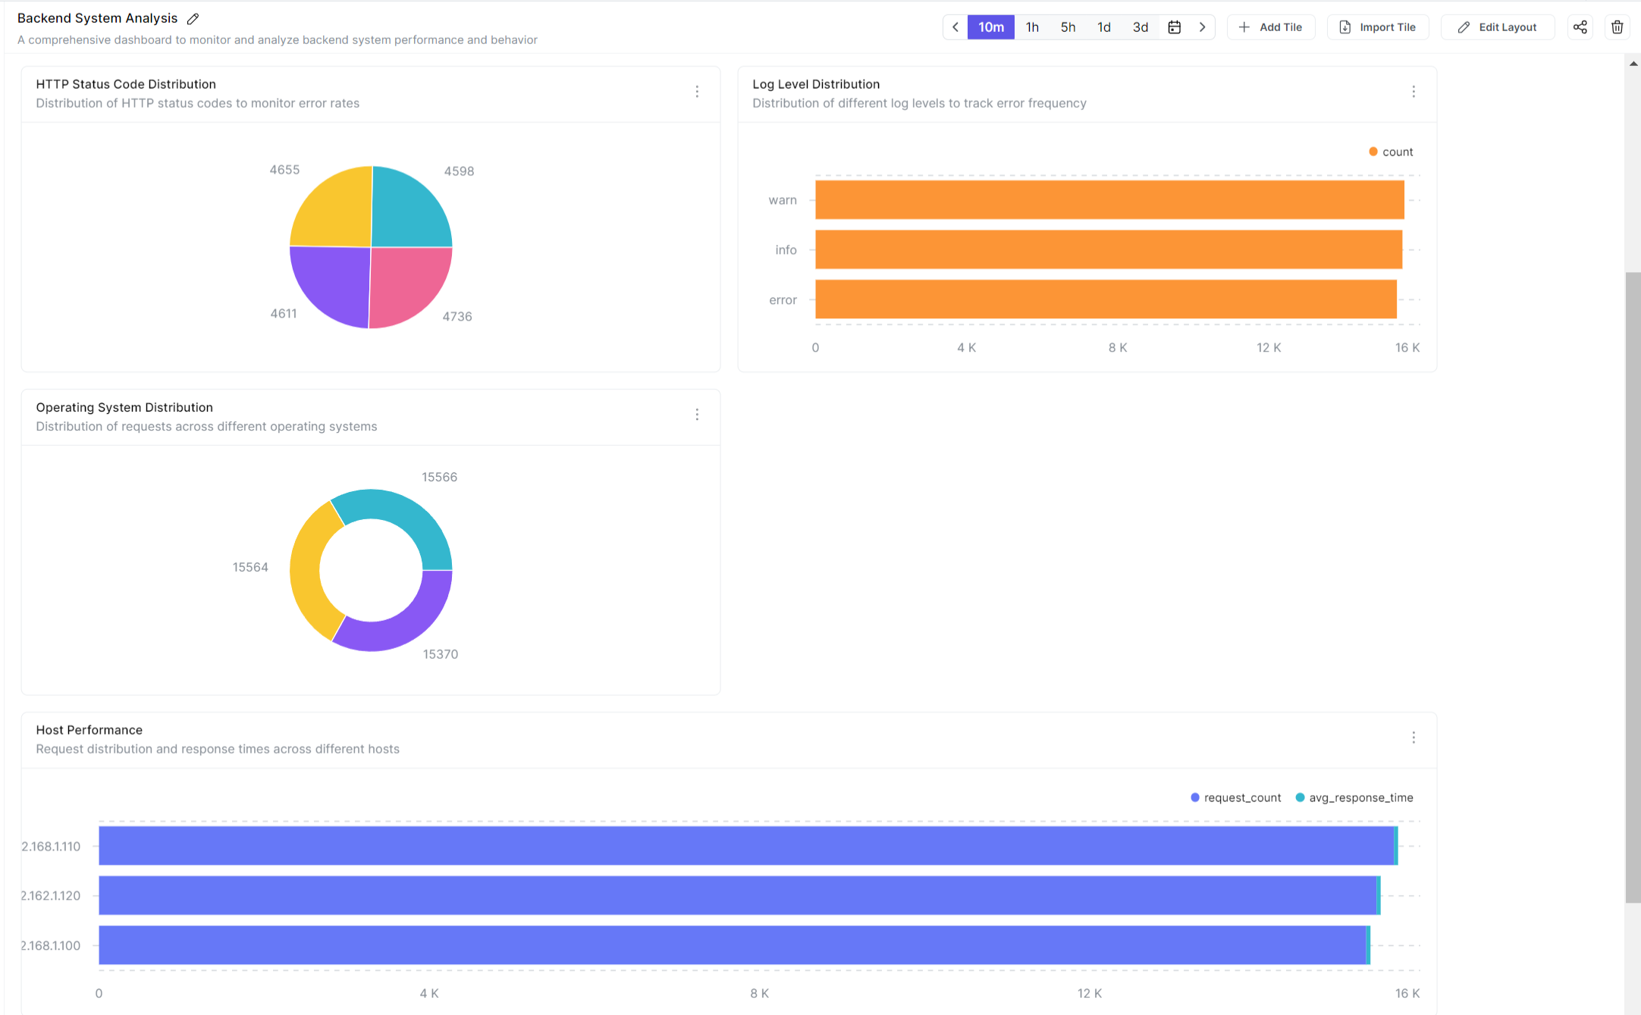Select the 3d time range
The height and width of the screenshot is (1015, 1641).
1140,27
